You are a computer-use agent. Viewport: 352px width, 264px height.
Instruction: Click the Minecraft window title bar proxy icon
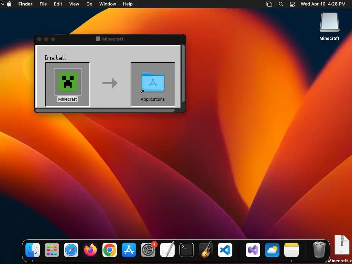[x=98, y=39]
